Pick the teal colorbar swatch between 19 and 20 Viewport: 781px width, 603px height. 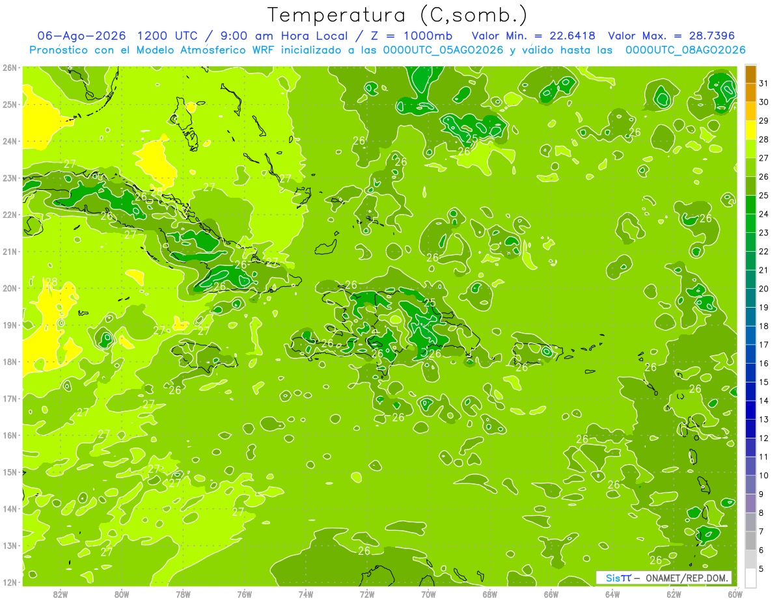750,298
